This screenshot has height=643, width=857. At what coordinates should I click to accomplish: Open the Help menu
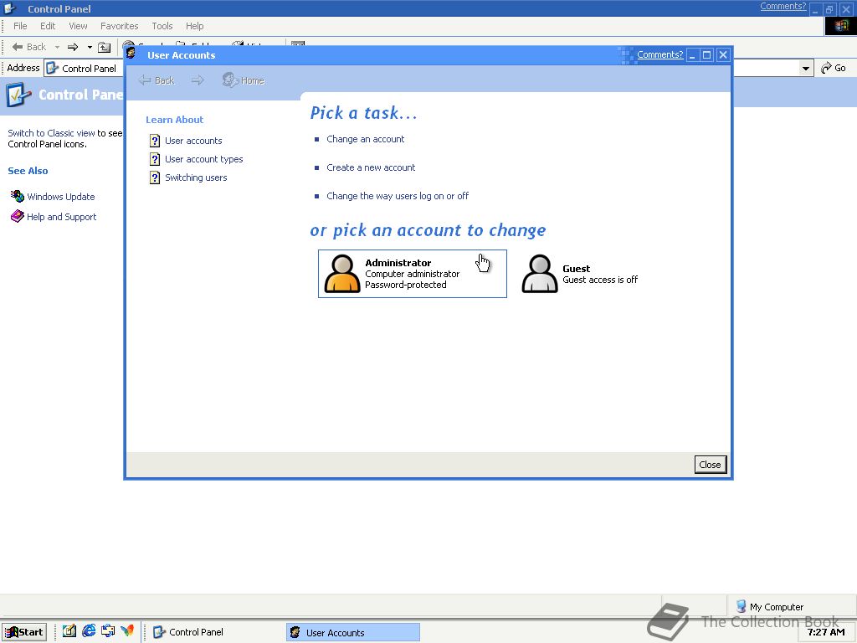tap(194, 26)
